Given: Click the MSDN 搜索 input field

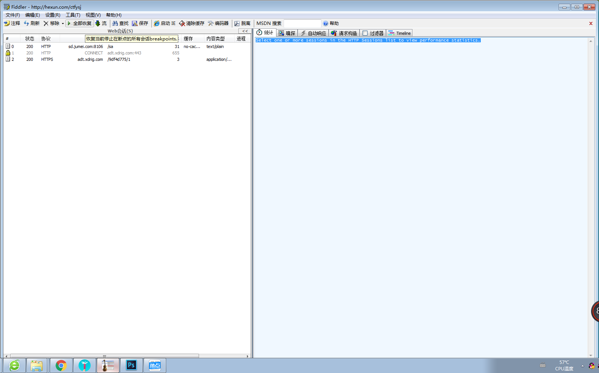Looking at the screenshot, I should (302, 23).
